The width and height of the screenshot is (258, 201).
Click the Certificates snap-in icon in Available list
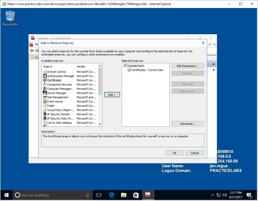[45, 80]
